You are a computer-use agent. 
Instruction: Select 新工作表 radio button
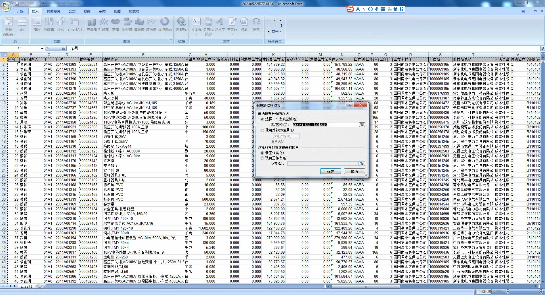tap(262, 153)
